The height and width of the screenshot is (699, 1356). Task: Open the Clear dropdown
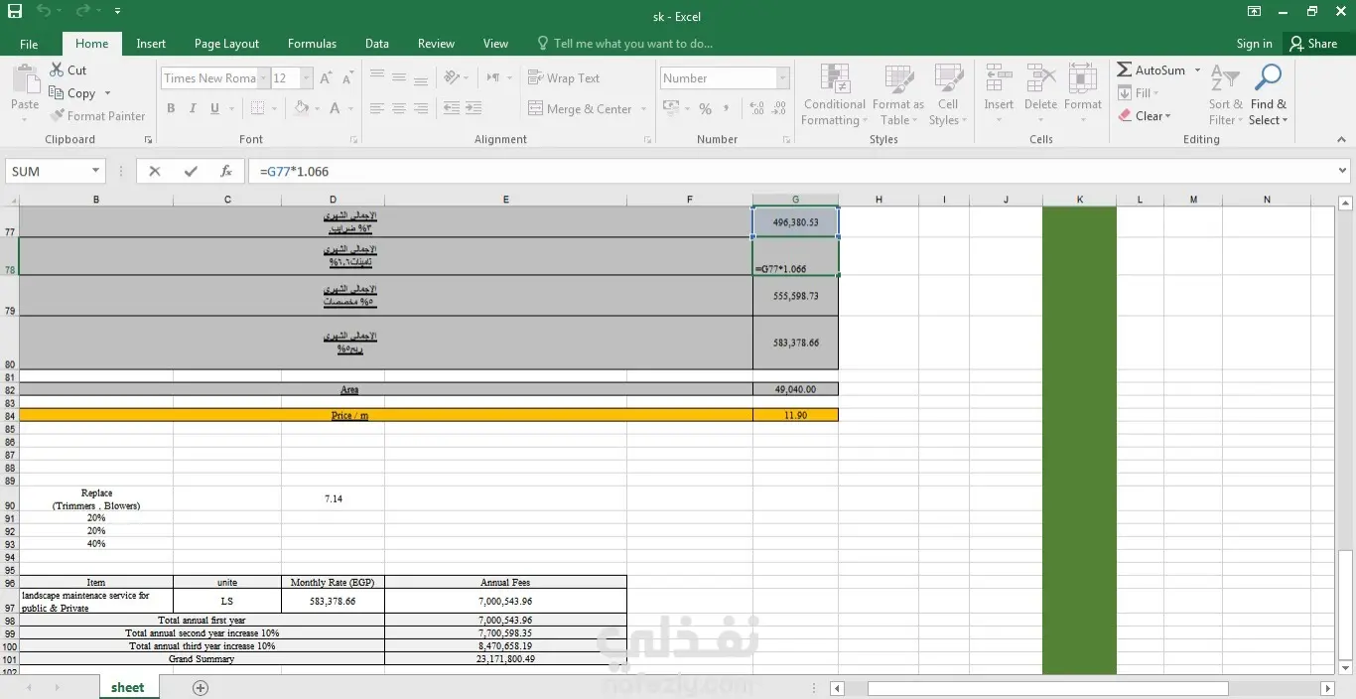pyautogui.click(x=1146, y=116)
